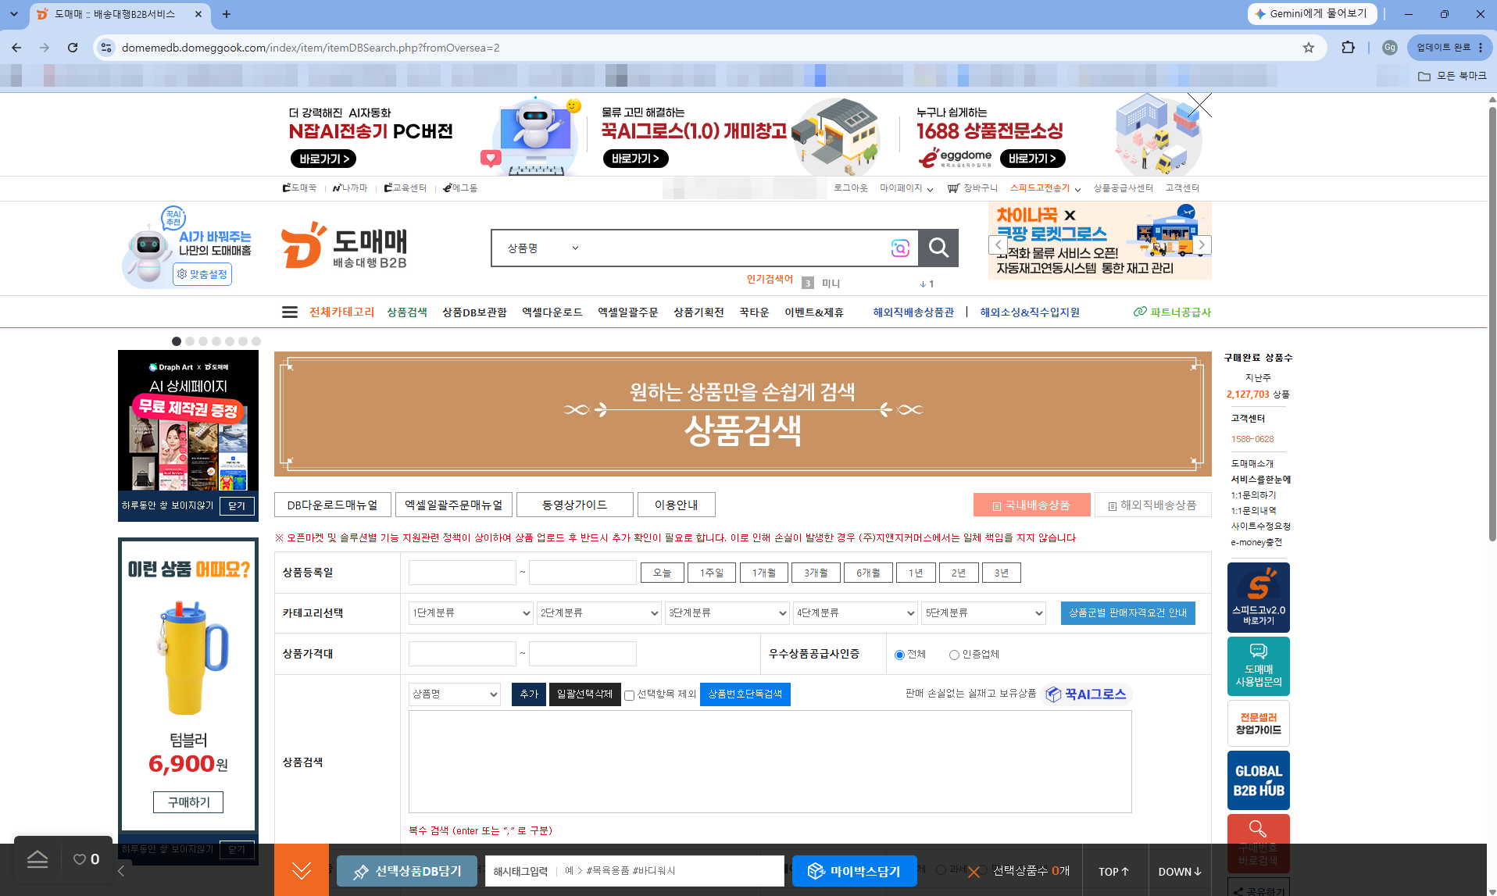Image resolution: width=1497 pixels, height=896 pixels.
Task: Open GLOBAL B2B HUB tile
Action: click(x=1258, y=780)
